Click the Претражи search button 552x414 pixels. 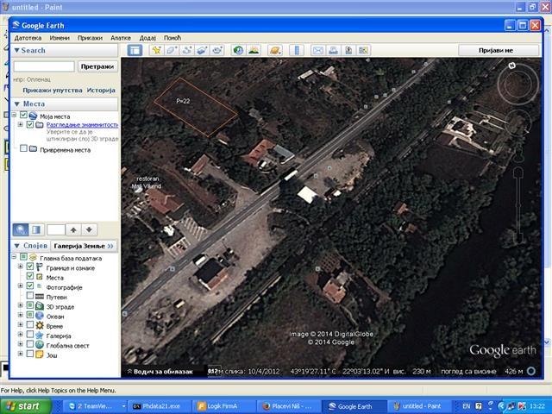point(97,66)
